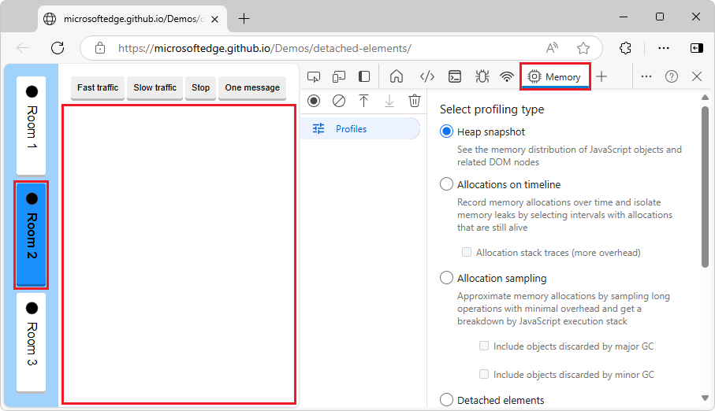The image size is (715, 411).
Task: Open the Console tool icon
Action: pyautogui.click(x=455, y=76)
